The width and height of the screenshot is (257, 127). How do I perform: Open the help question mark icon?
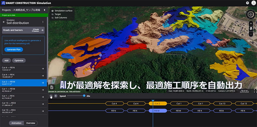(247, 3)
